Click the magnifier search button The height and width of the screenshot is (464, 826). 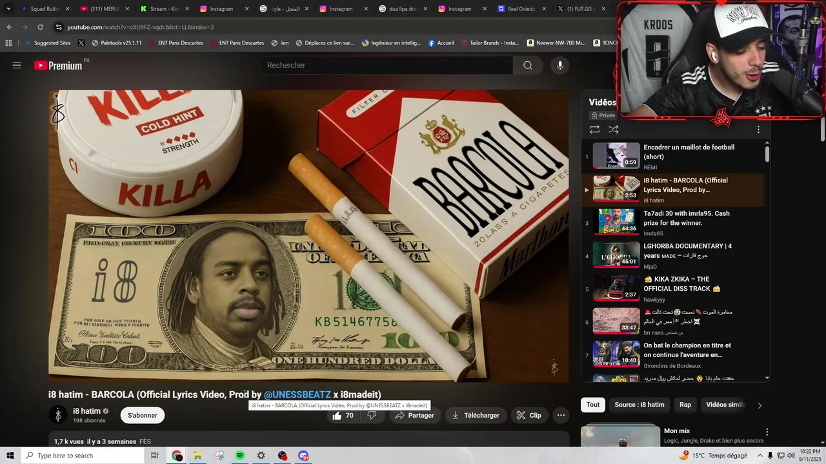(528, 65)
